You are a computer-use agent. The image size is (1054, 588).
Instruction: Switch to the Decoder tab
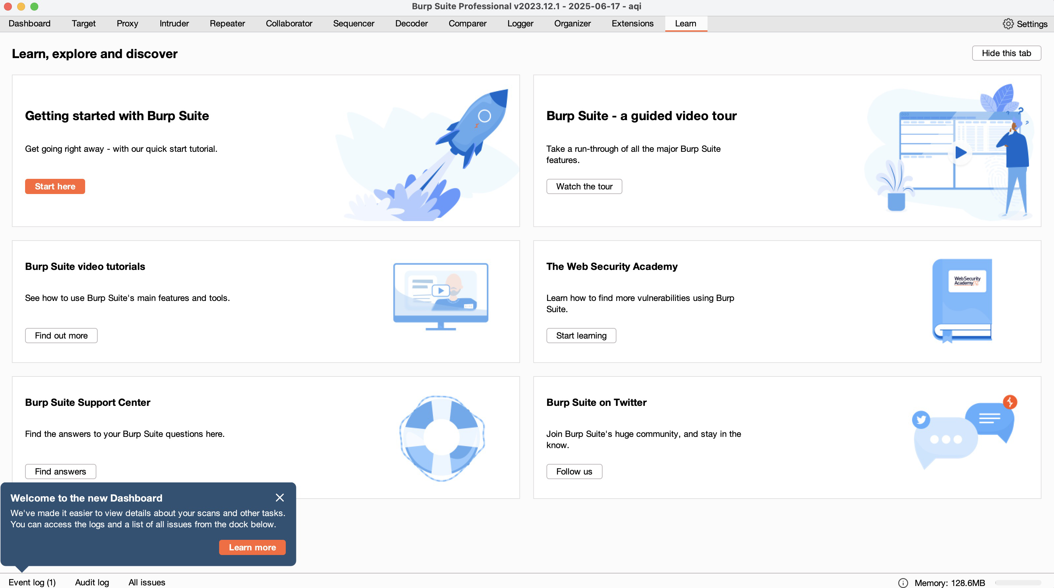click(411, 24)
